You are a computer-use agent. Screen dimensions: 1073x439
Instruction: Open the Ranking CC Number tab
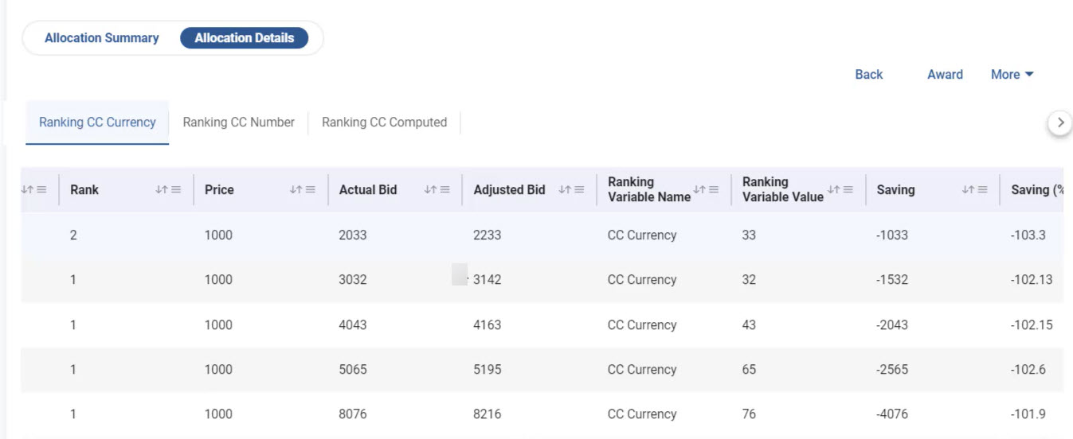click(238, 122)
